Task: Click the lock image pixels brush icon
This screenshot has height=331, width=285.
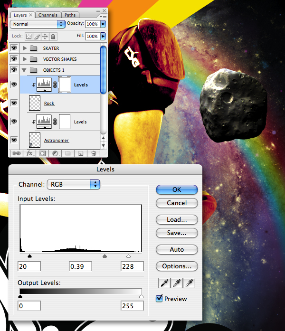Action: 37,37
